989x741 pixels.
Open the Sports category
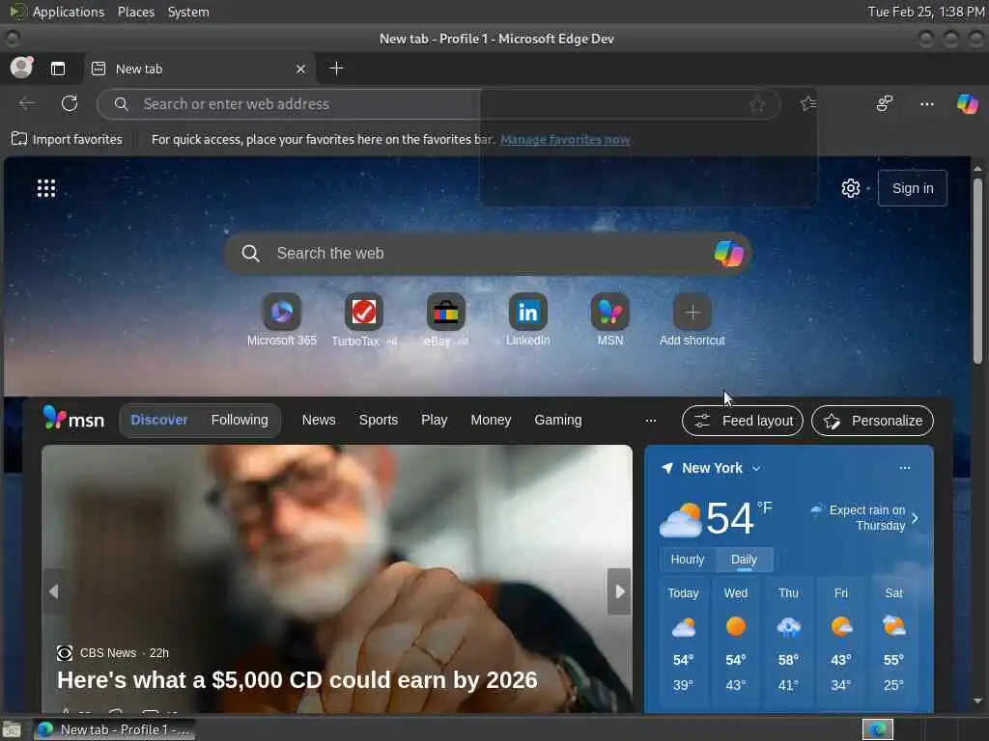click(379, 420)
